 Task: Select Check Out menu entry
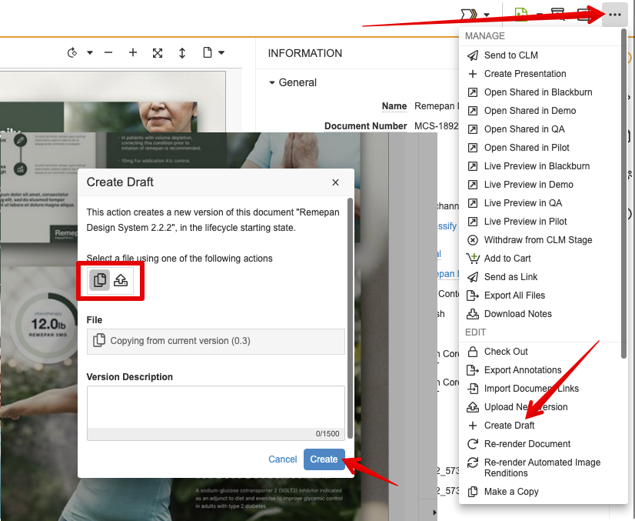506,352
